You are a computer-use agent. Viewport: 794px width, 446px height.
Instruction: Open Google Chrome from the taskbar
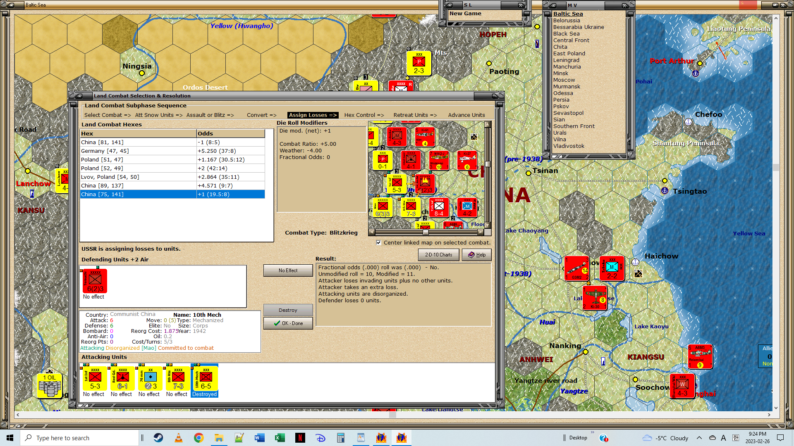coord(199,438)
